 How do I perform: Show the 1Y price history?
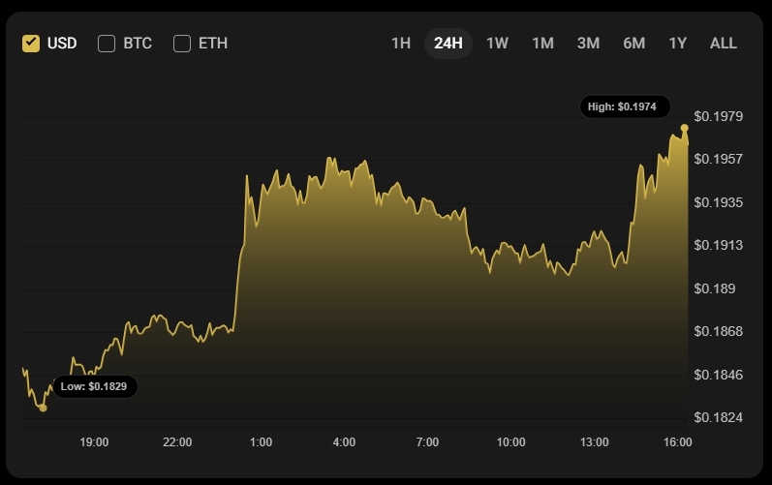tap(677, 44)
